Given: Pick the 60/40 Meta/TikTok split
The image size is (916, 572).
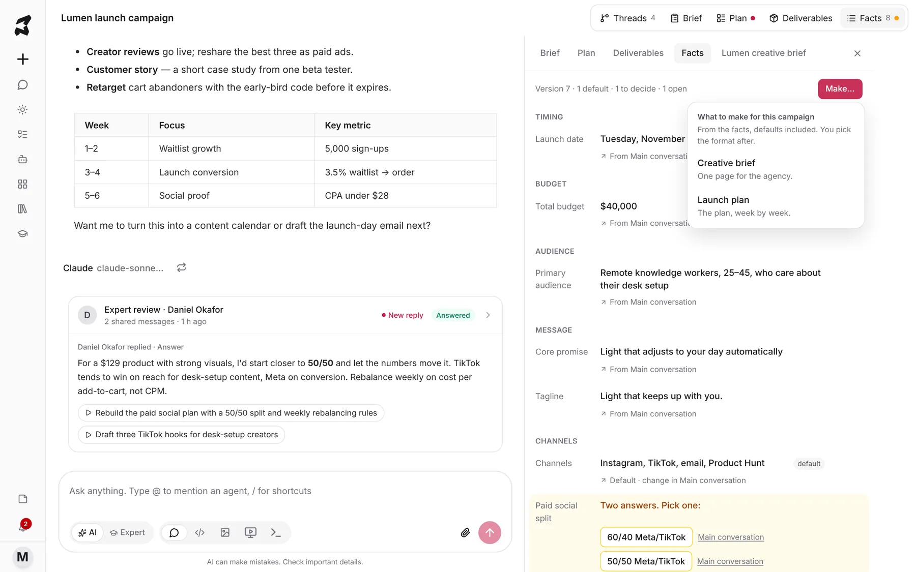Looking at the screenshot, I should pos(646,537).
